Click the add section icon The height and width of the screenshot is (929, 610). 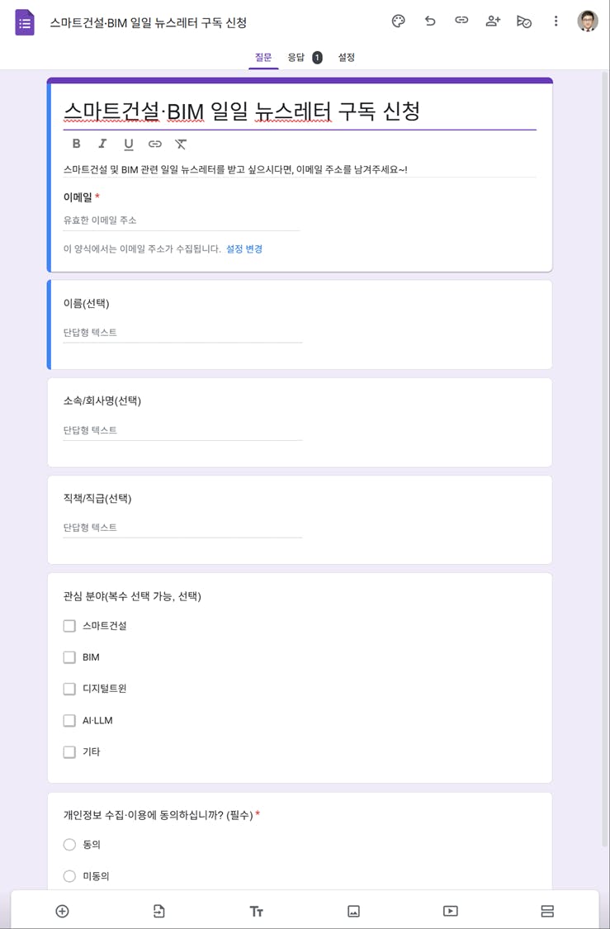[x=547, y=911]
